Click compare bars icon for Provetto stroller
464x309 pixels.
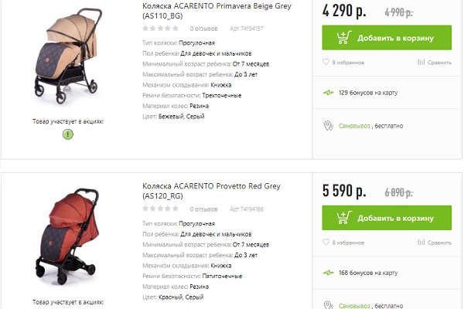point(421,243)
